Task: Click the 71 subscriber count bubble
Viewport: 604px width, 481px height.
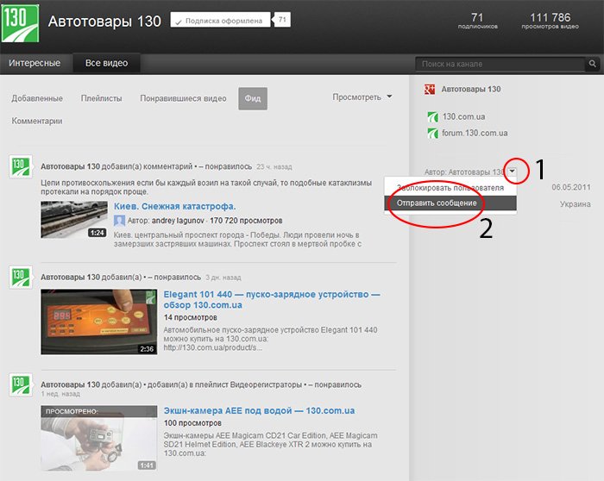Action: tap(282, 20)
